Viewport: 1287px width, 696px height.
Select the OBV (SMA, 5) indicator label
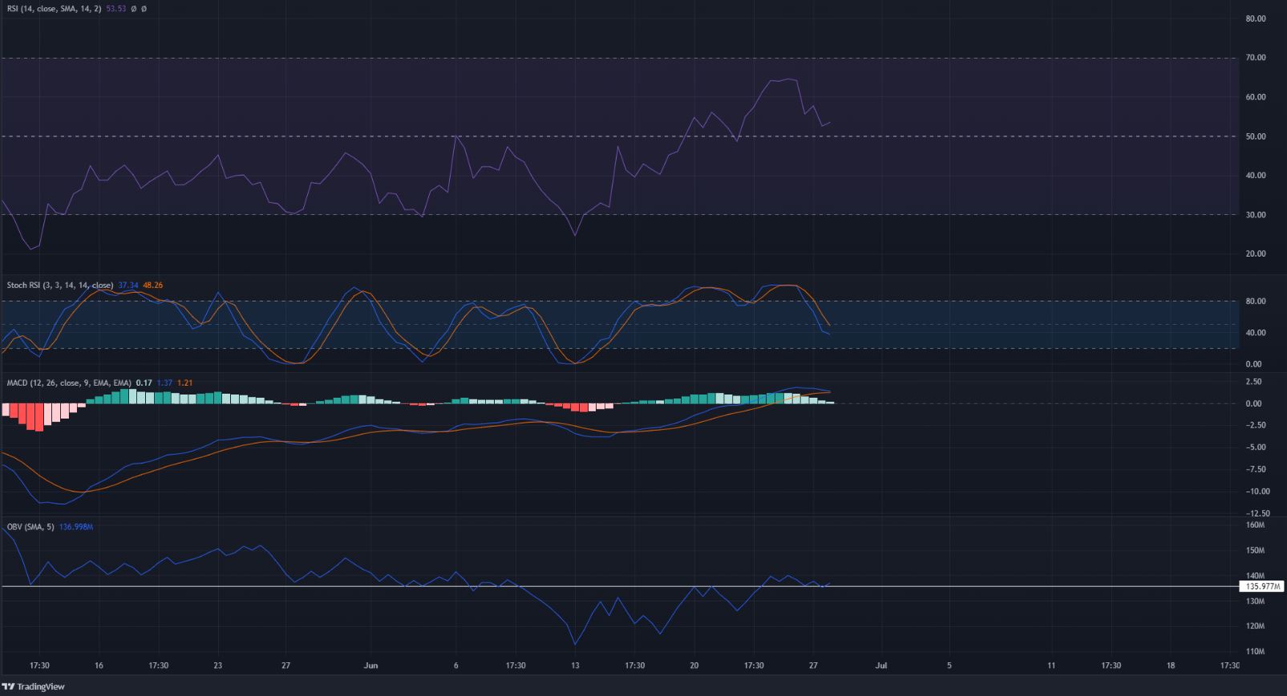30,527
